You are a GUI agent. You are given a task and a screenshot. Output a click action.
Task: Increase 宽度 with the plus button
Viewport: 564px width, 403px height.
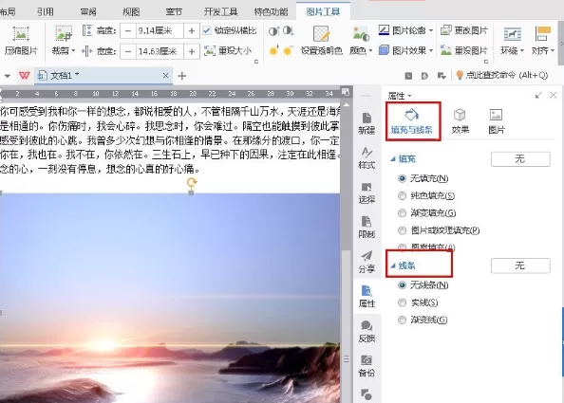pos(192,52)
